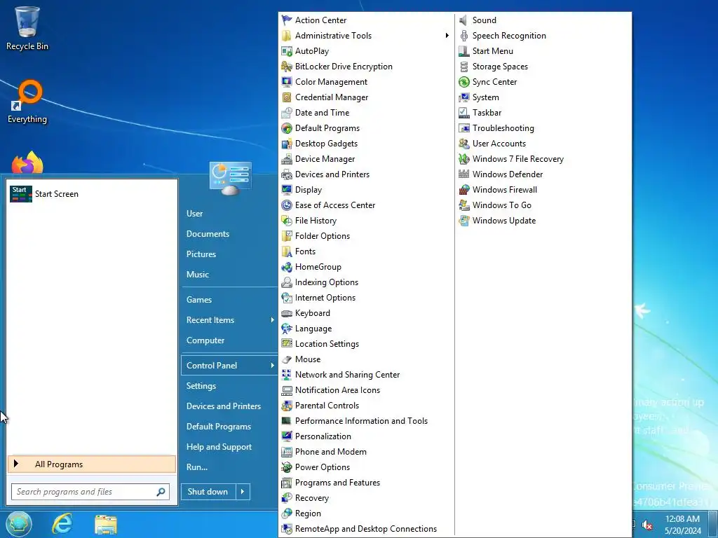Image resolution: width=718 pixels, height=538 pixels.
Task: Click the Windows Update icon
Action: 464,221
